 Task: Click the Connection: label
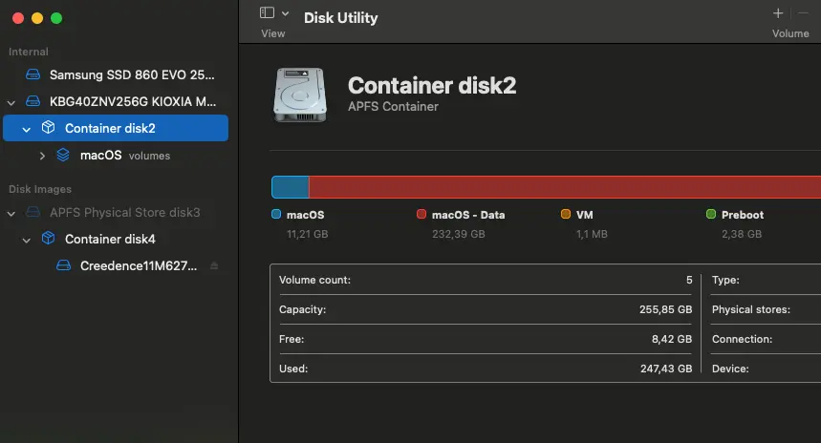coord(742,339)
